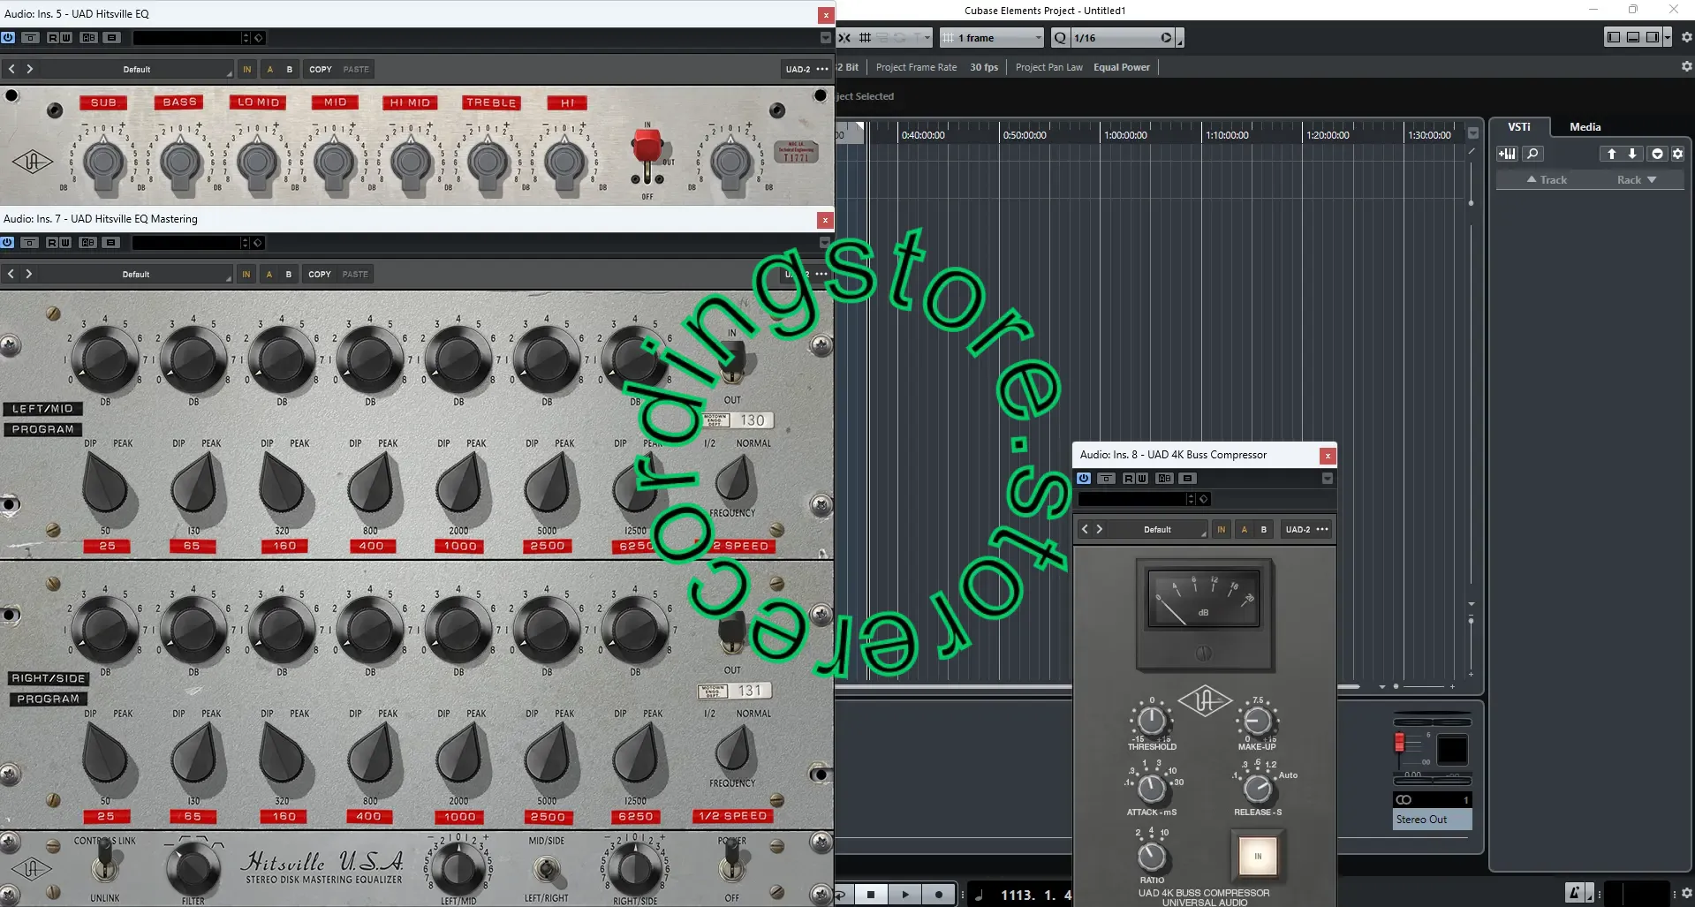Click the transport Record button
This screenshot has width=1695, height=907.
(939, 895)
